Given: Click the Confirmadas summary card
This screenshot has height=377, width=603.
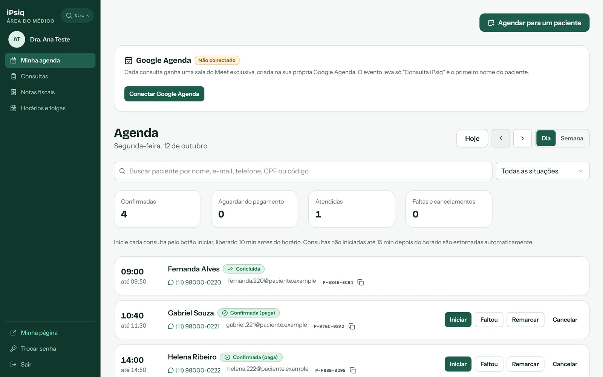Looking at the screenshot, I should [x=158, y=209].
